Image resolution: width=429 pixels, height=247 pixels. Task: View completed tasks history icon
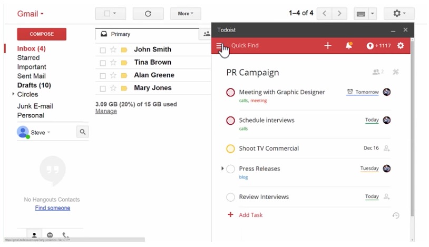tap(396, 215)
